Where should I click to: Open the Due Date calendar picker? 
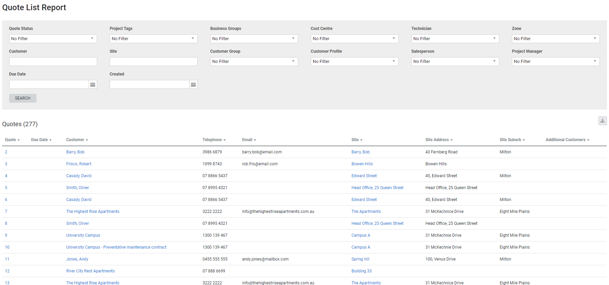click(x=93, y=84)
